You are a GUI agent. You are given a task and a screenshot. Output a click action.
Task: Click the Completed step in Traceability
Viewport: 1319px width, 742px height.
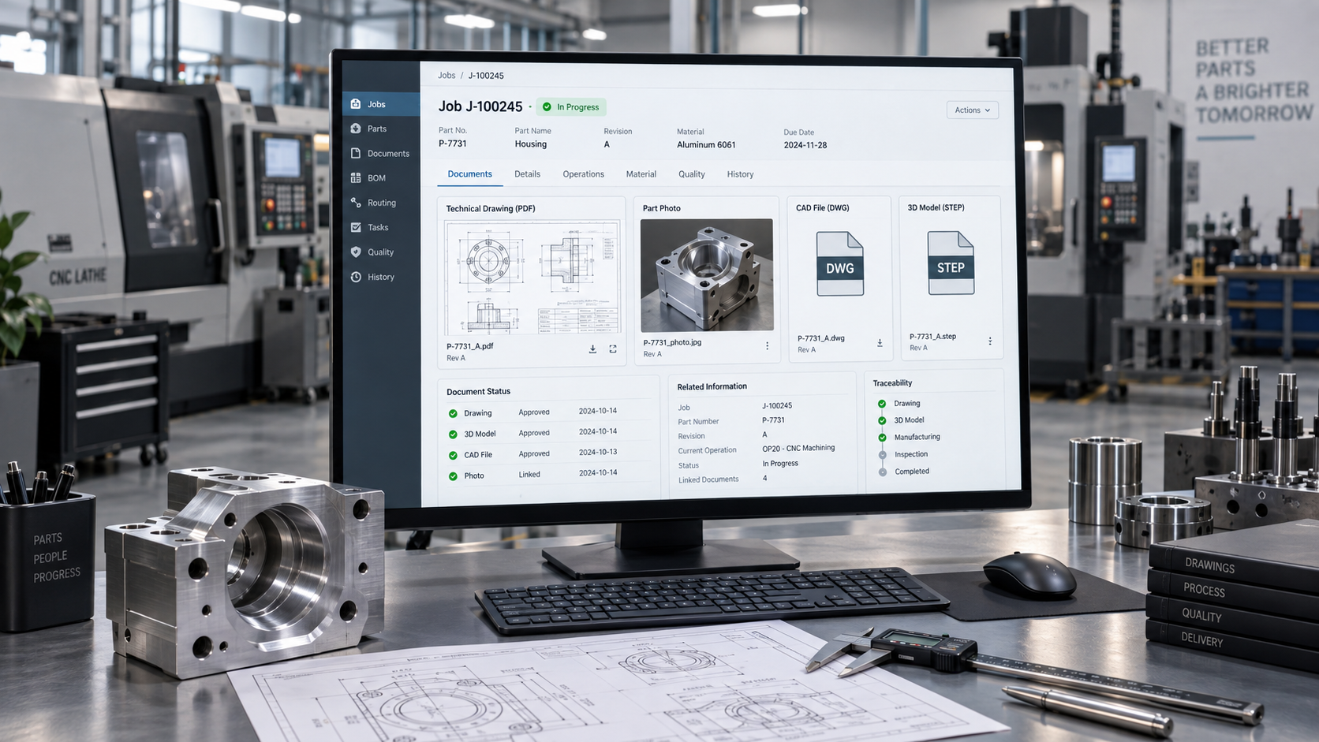click(905, 472)
